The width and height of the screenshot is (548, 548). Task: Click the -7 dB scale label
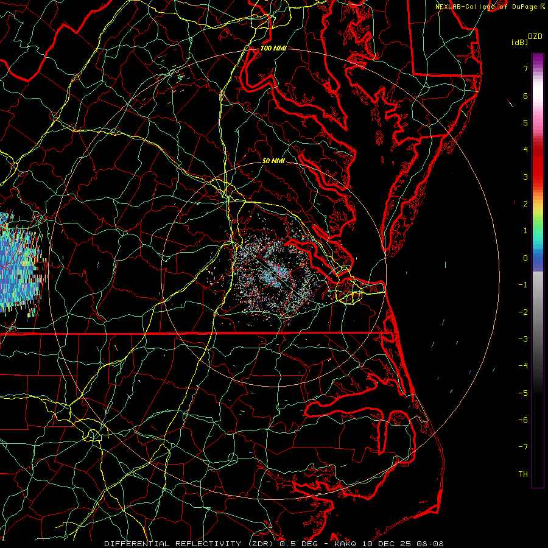point(523,447)
